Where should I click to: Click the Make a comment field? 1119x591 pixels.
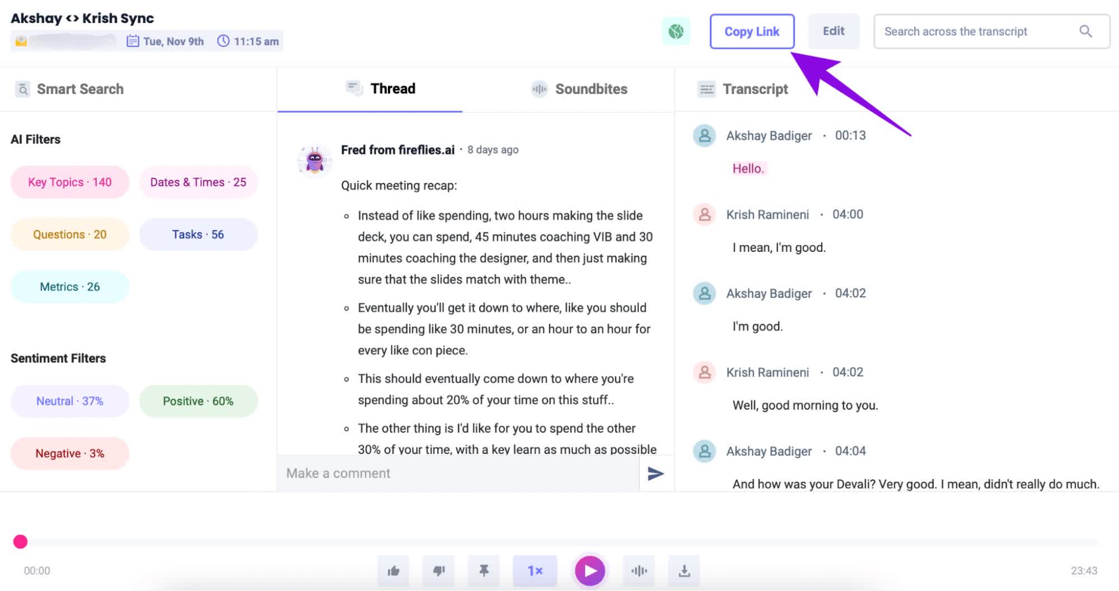448,473
